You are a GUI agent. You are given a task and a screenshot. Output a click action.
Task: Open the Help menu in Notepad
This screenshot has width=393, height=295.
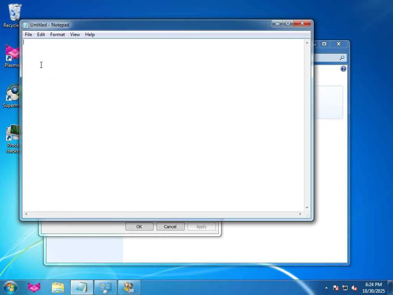(x=90, y=35)
